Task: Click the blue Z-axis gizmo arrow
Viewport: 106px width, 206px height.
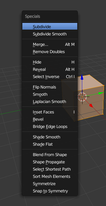Action: (82, 77)
